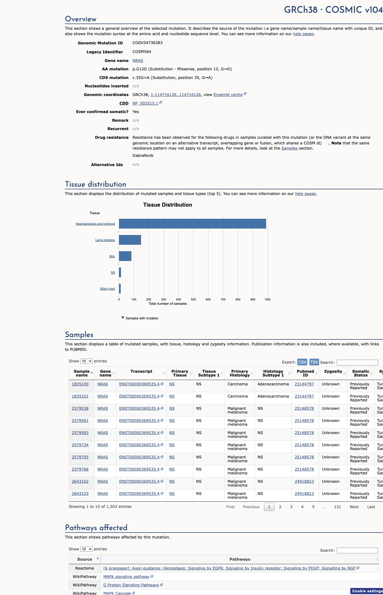Open the Samples table entries-per-page dropdown
The width and height of the screenshot is (383, 595).
(86, 361)
